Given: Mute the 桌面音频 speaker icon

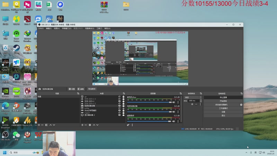Looking at the screenshot, I should [174, 121].
